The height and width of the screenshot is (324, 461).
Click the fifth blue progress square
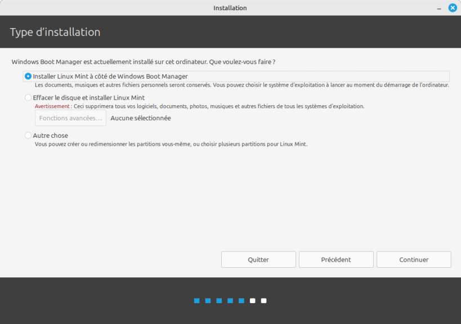[x=241, y=301]
